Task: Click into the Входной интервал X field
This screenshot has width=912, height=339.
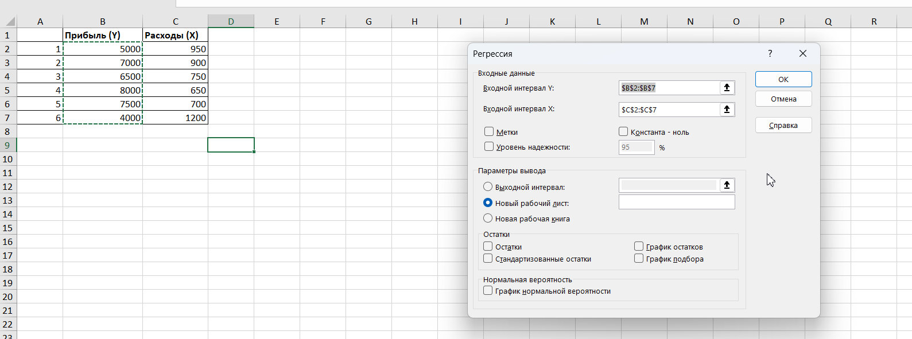Action: 669,110
